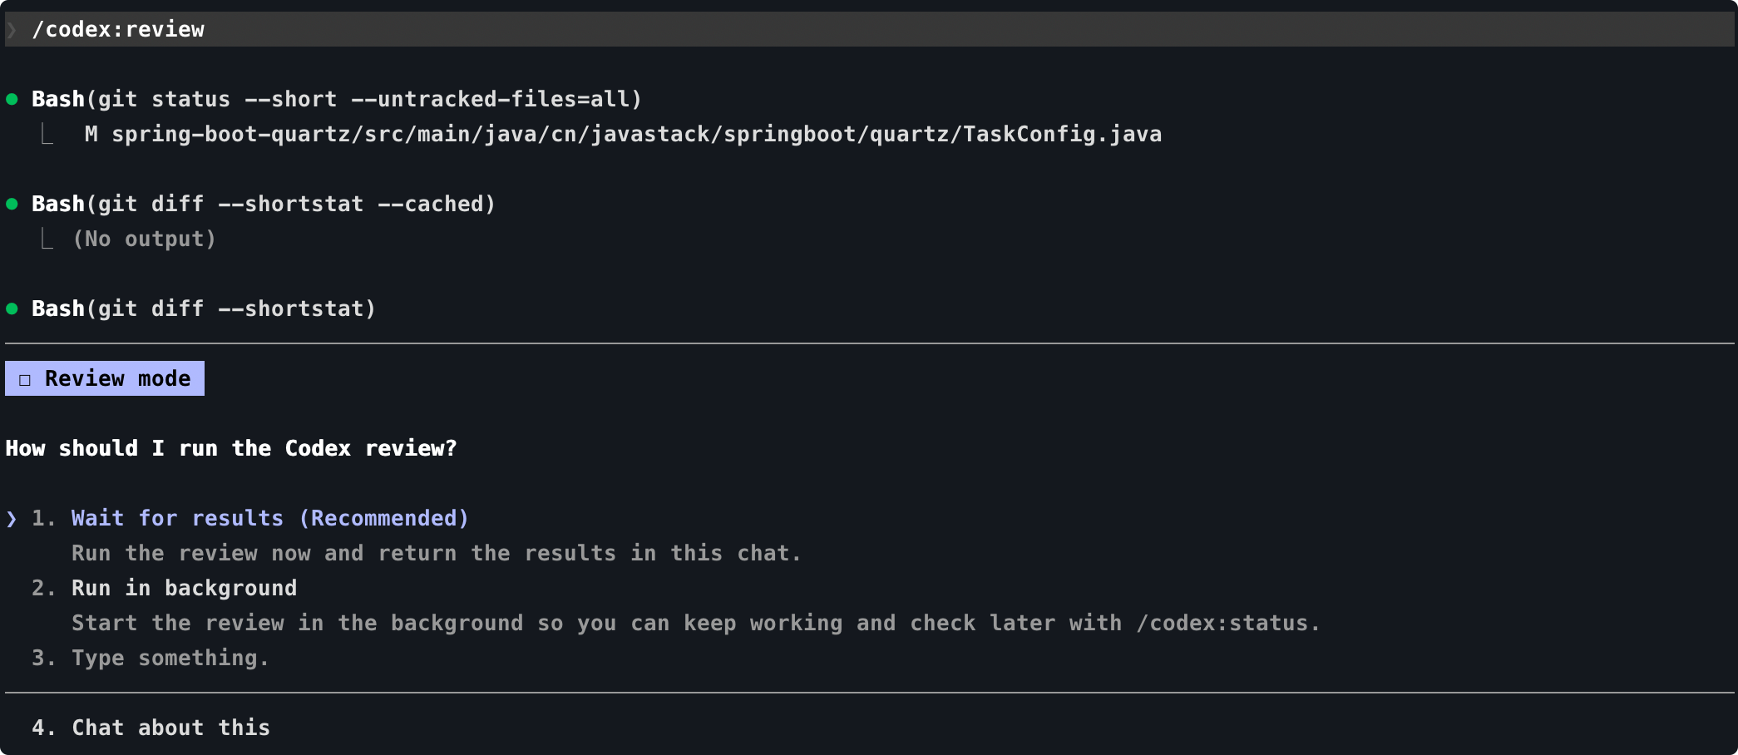This screenshot has height=755, width=1738.
Task: Click the selection arrow beside option 1
Action: click(12, 519)
